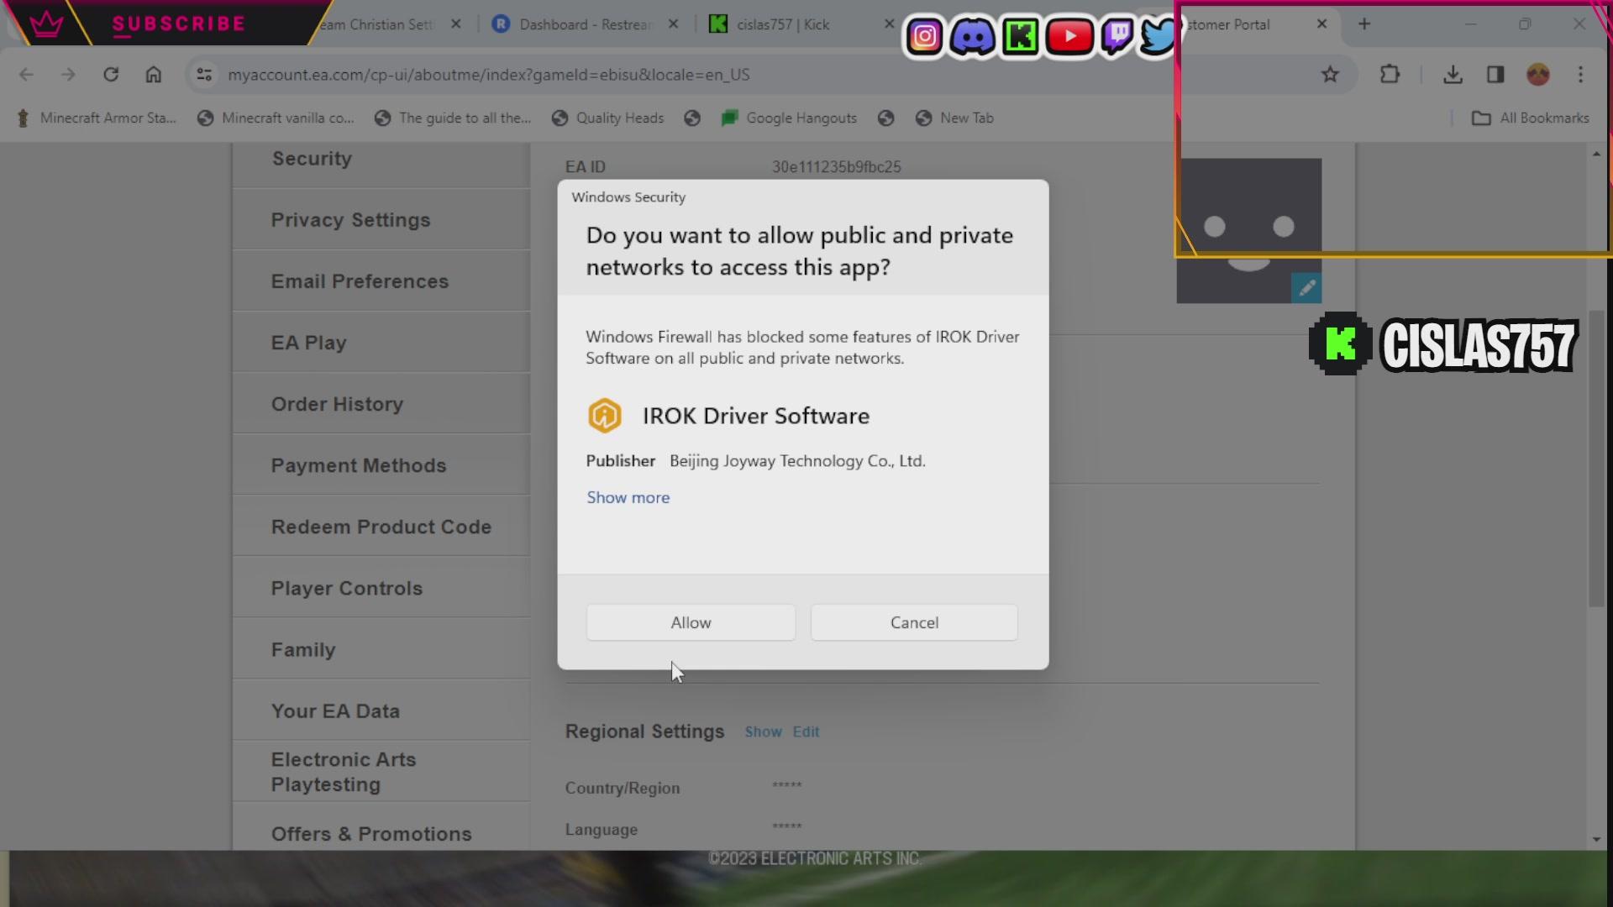This screenshot has height=907, width=1613.
Task: Click the Allow button in firewall dialog
Action: [691, 622]
